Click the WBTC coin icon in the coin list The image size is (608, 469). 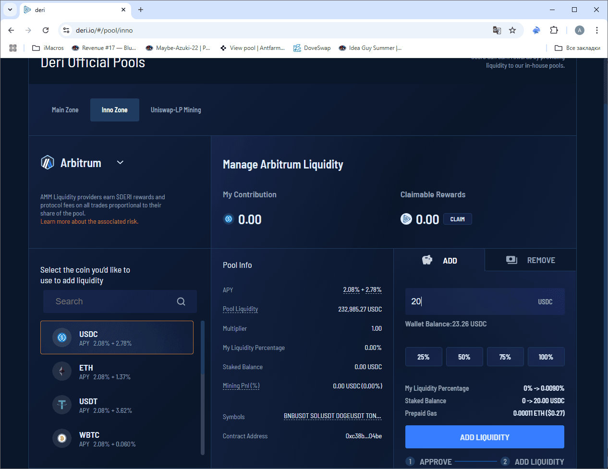(x=62, y=438)
